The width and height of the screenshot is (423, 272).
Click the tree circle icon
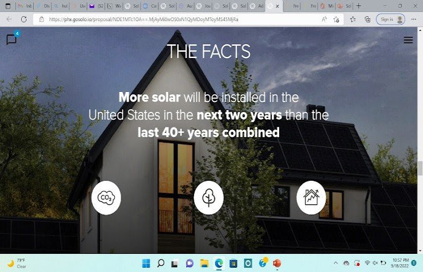click(x=208, y=197)
